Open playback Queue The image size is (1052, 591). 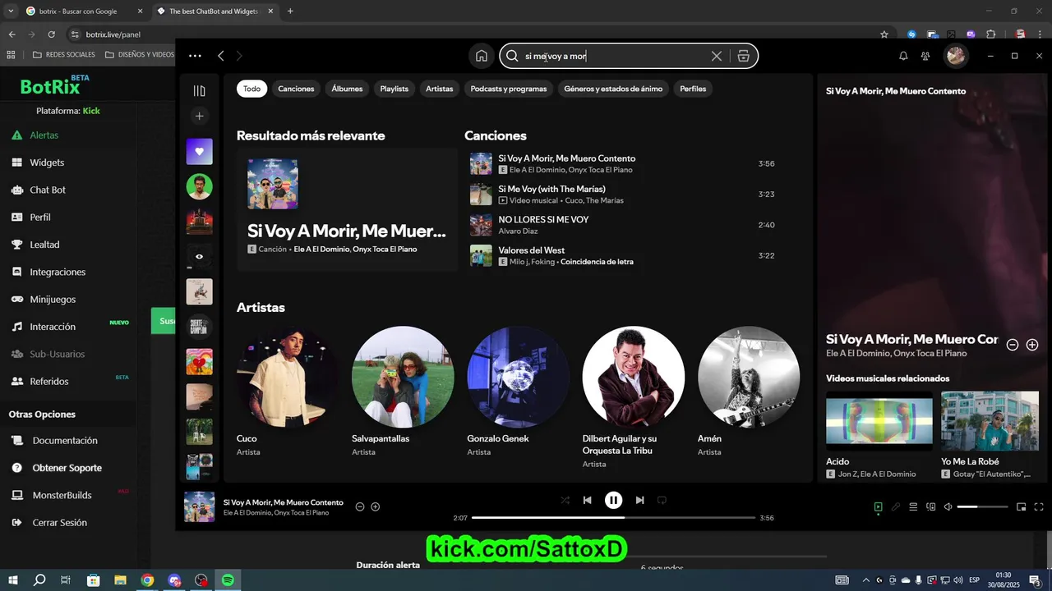coord(913,507)
